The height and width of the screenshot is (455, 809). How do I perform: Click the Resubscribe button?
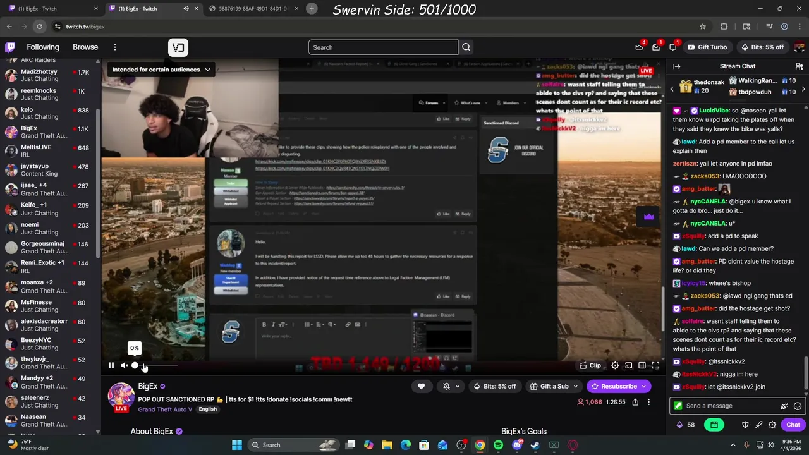[619, 386]
